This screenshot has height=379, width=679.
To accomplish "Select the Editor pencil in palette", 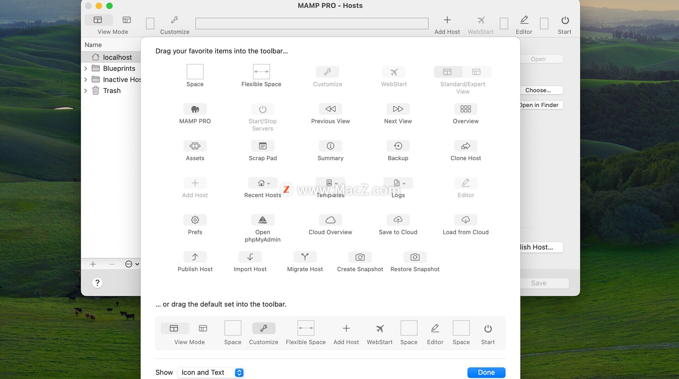I will click(465, 183).
